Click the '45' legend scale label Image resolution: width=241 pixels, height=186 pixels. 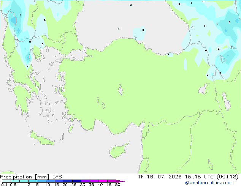[109, 184]
